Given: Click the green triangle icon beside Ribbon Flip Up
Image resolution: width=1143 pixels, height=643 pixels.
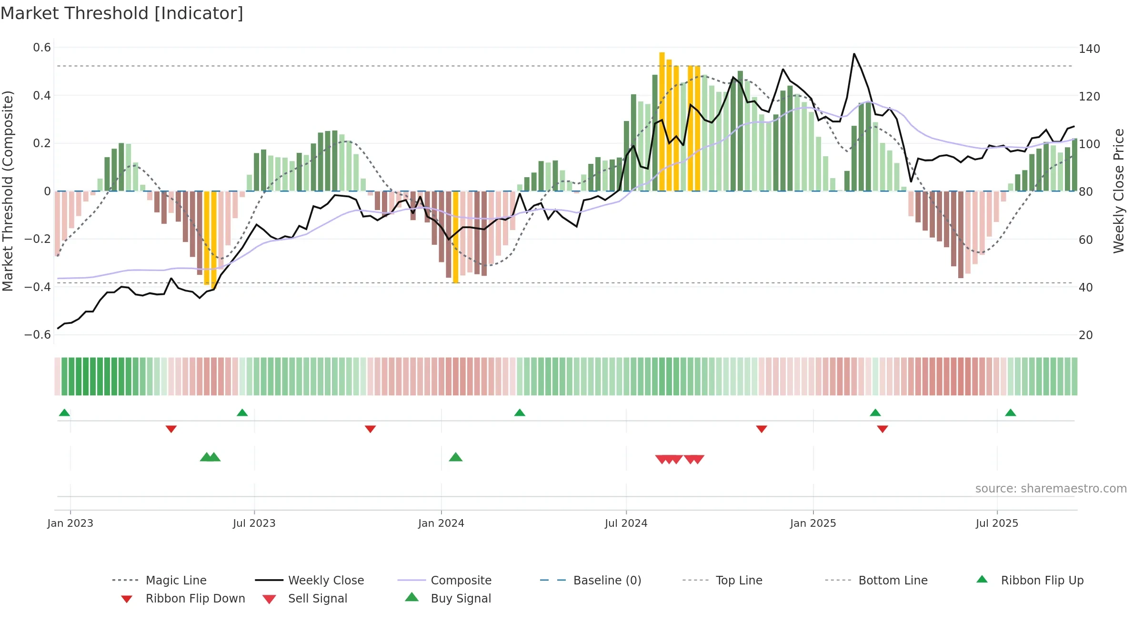Looking at the screenshot, I should (x=982, y=579).
